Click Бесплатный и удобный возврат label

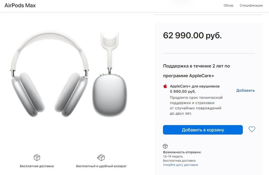point(101,166)
